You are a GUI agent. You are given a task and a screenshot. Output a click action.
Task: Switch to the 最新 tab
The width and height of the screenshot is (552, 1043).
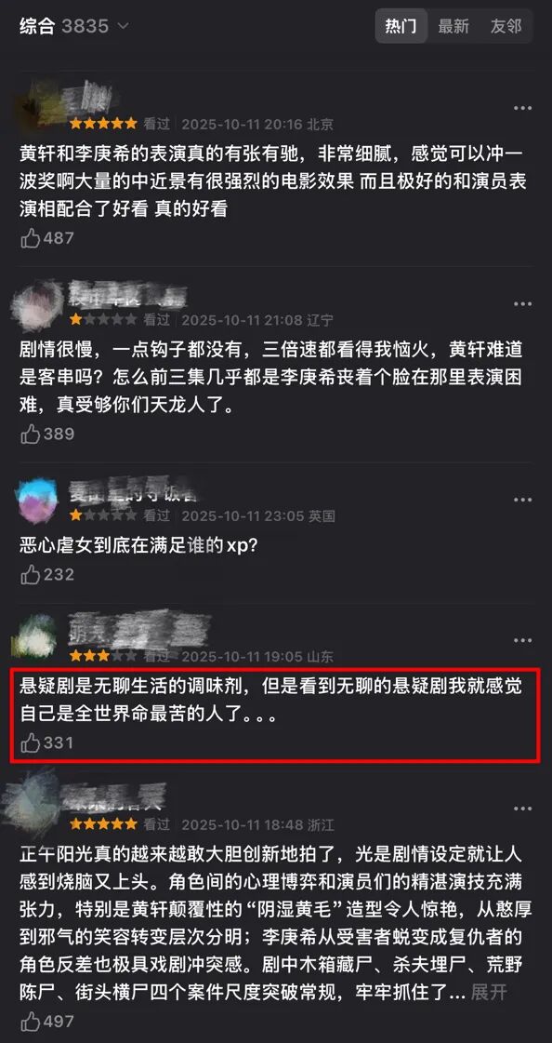coord(453,26)
